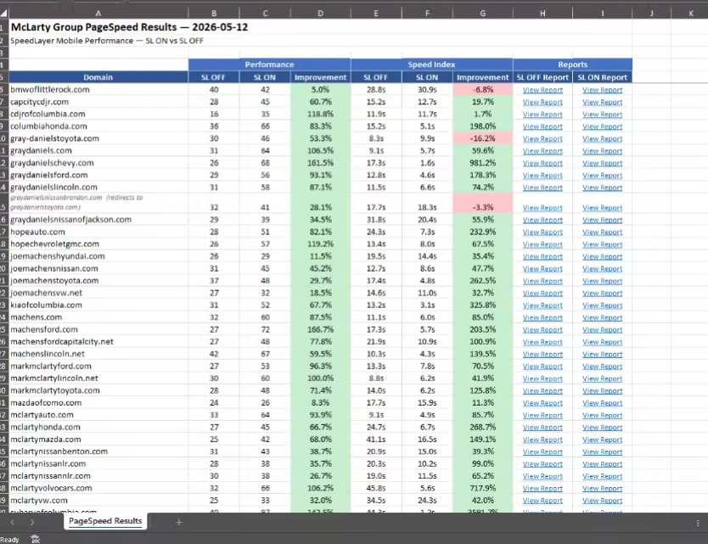Select column K header

click(690, 14)
